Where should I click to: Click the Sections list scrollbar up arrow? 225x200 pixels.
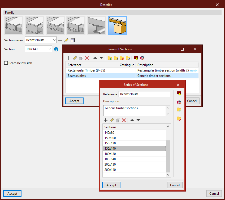pyautogui.click(x=168, y=126)
